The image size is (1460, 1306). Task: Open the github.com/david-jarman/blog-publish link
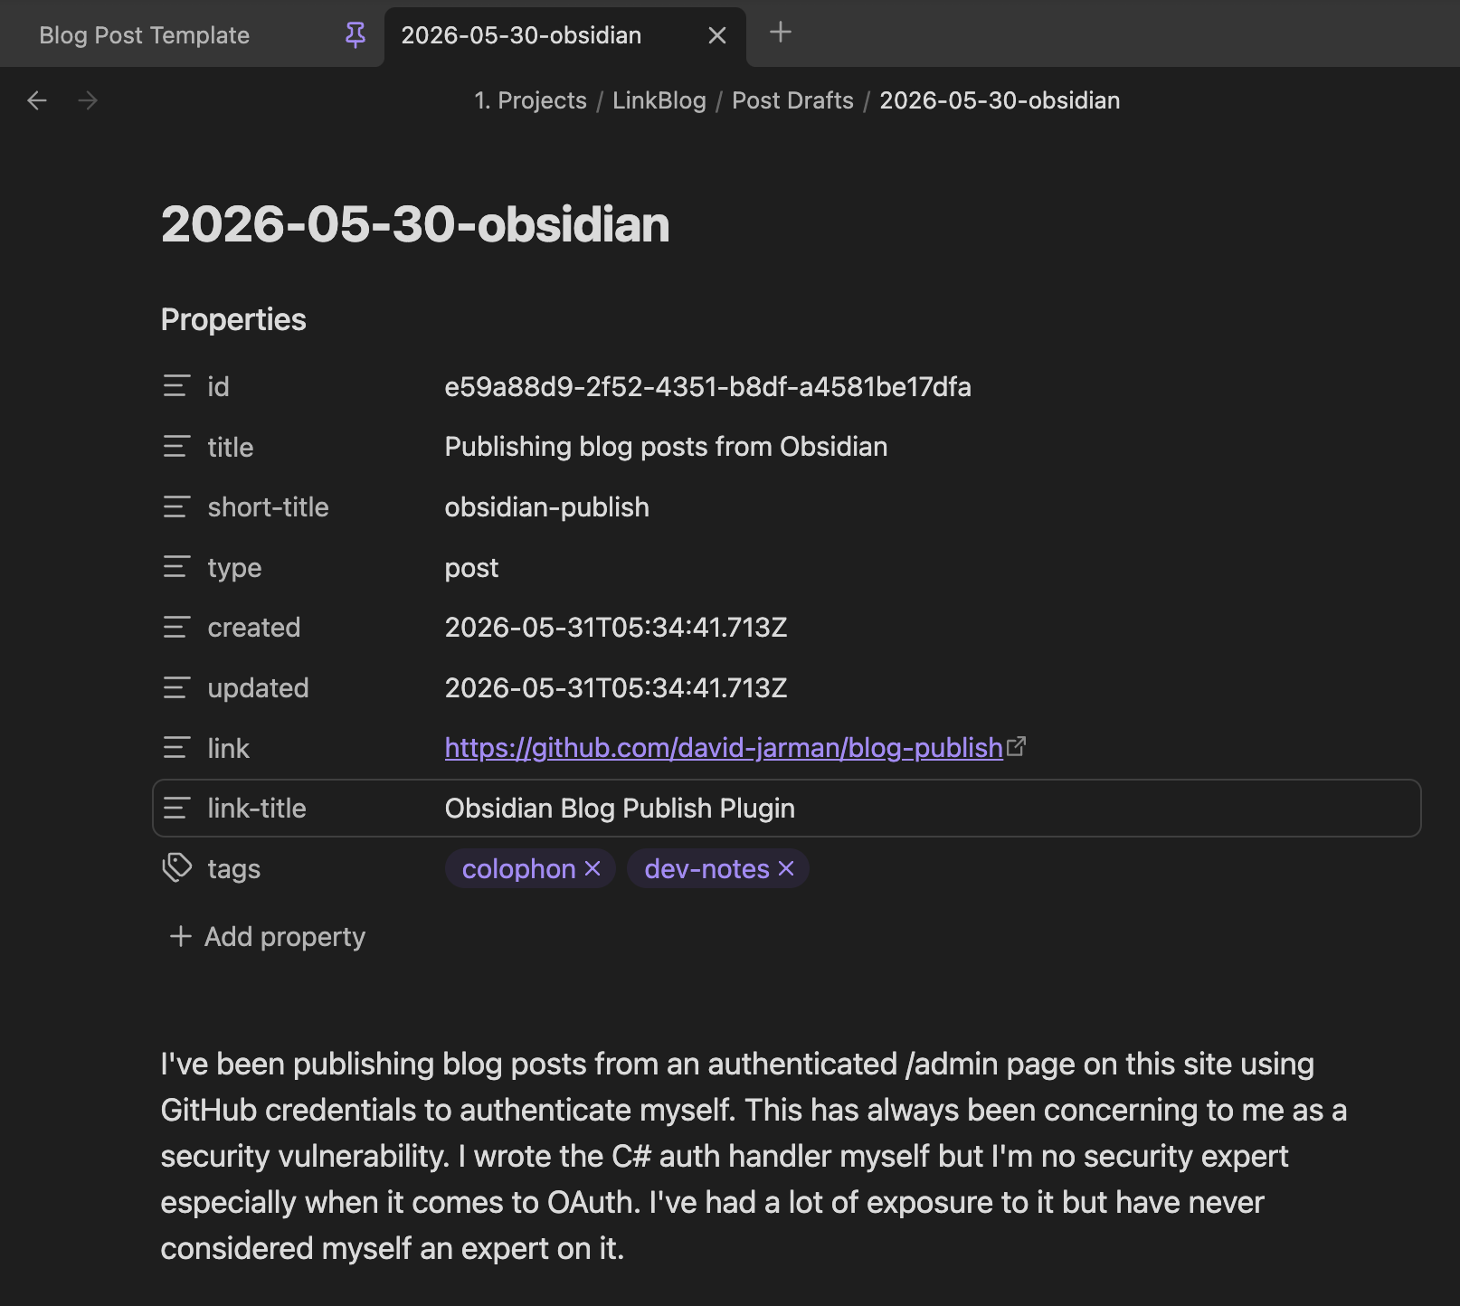pos(724,748)
